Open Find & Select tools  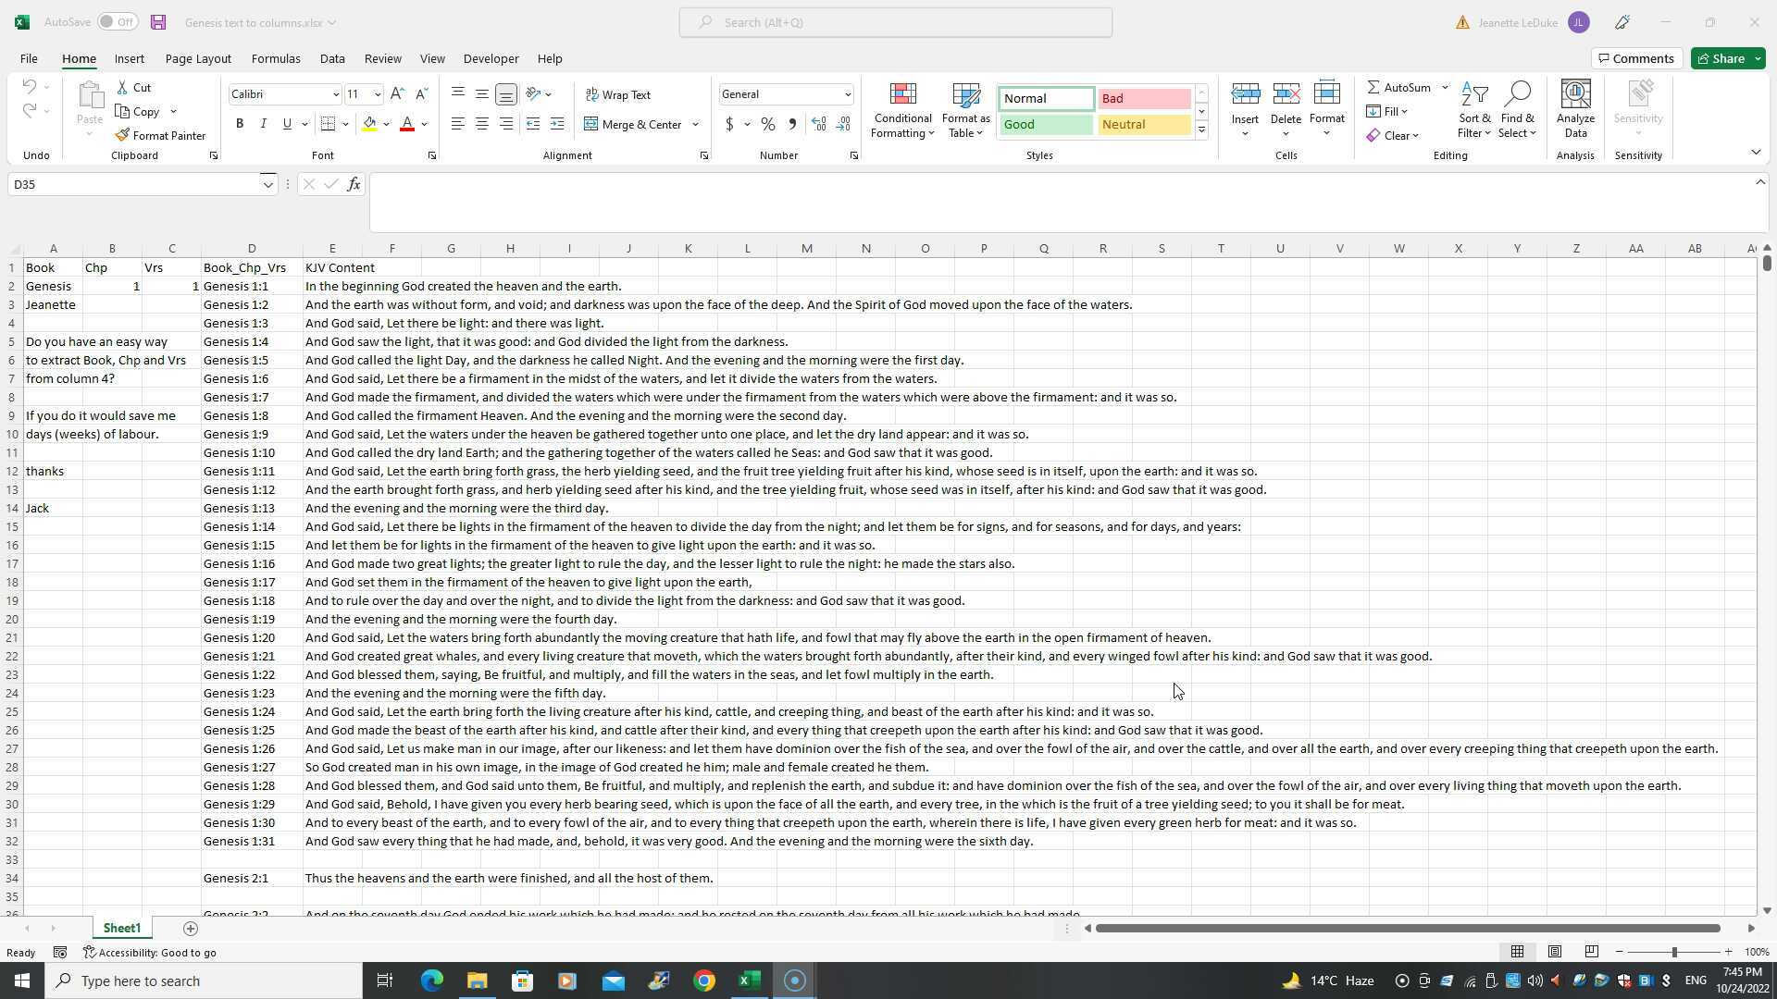[x=1517, y=109]
